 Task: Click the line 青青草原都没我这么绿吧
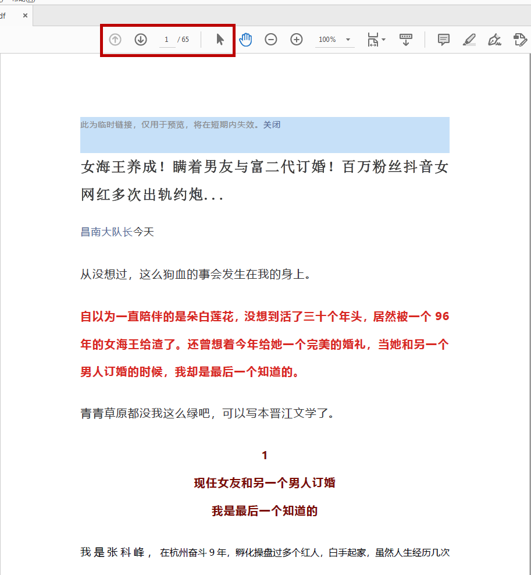(208, 414)
